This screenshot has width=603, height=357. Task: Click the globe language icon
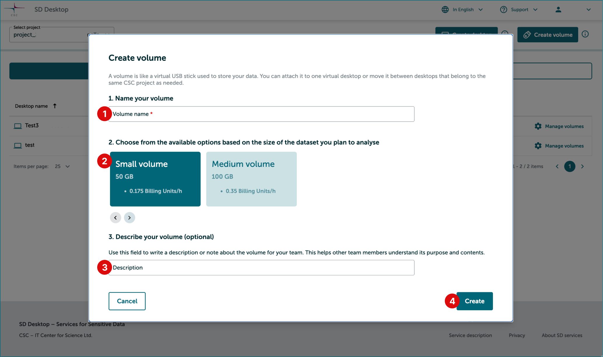point(445,10)
